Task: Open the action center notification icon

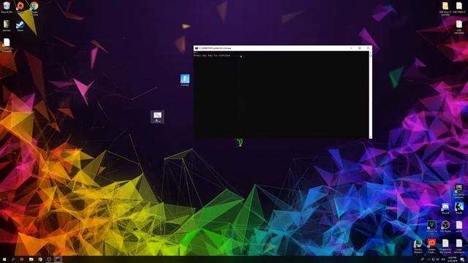Action: (462, 260)
